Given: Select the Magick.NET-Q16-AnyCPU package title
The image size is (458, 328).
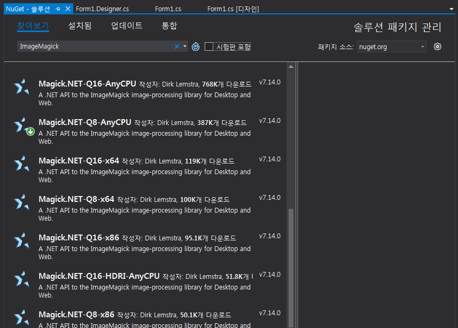Looking at the screenshot, I should tap(87, 84).
